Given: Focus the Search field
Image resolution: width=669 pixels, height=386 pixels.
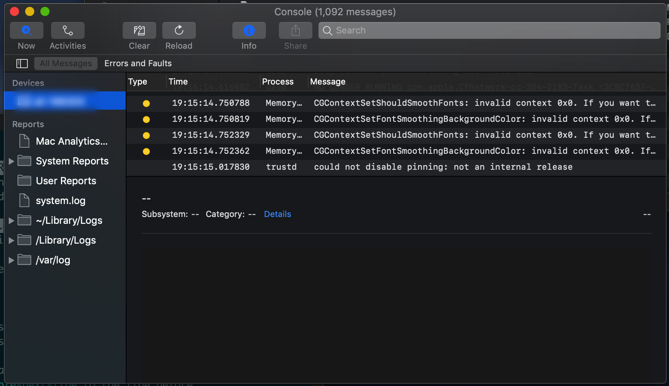Looking at the screenshot, I should tap(489, 30).
